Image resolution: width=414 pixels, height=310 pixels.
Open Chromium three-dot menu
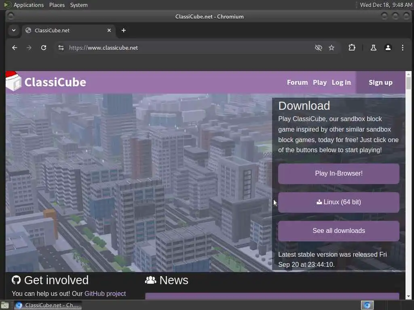tap(402, 48)
